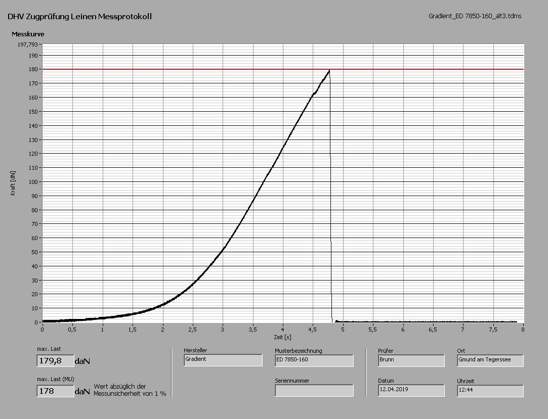Image resolution: width=548 pixels, height=419 pixels.
Task: Click the Uhrzeit label
Action: point(466,381)
